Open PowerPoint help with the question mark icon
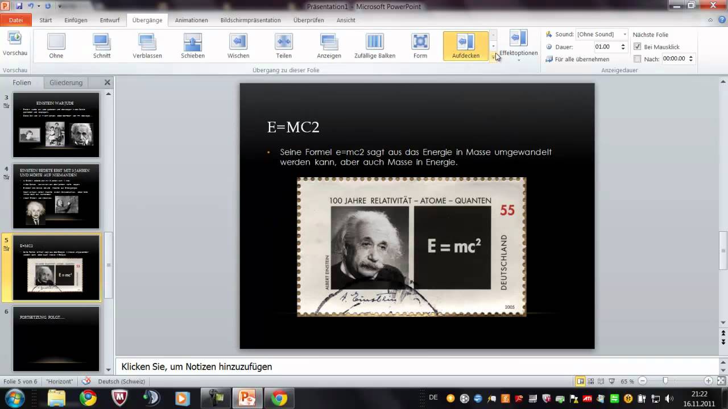728x409 pixels. (721, 20)
